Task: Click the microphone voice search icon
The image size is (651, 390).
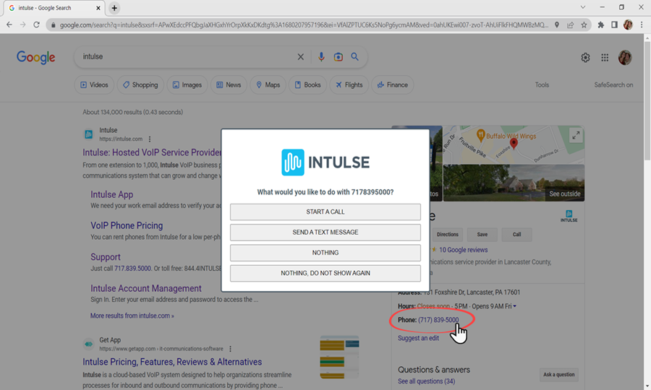Action: click(321, 57)
